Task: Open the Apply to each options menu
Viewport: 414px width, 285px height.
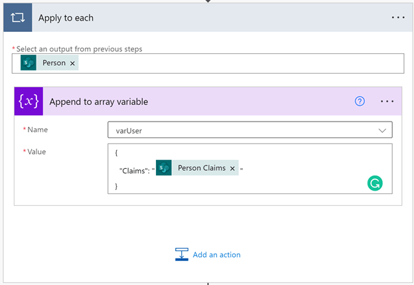Action: (x=398, y=17)
